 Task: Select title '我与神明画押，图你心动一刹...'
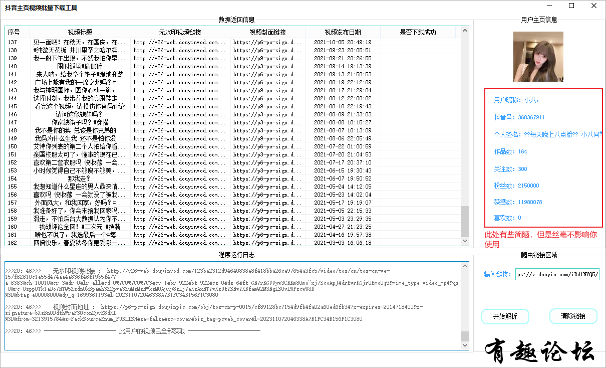click(80, 90)
